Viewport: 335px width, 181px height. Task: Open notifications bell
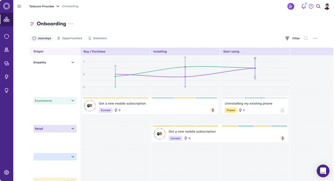tap(303, 6)
